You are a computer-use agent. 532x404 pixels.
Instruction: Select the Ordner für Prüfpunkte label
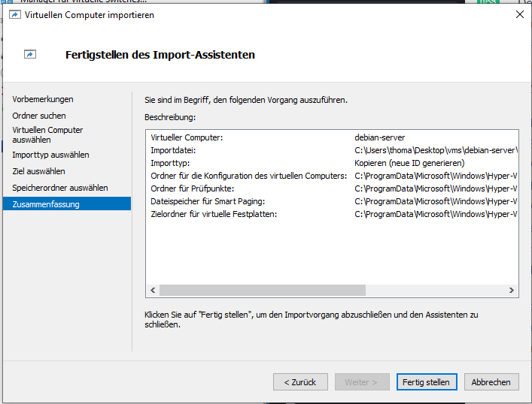click(193, 188)
